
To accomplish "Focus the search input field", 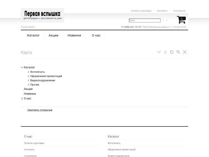I will (145, 21).
